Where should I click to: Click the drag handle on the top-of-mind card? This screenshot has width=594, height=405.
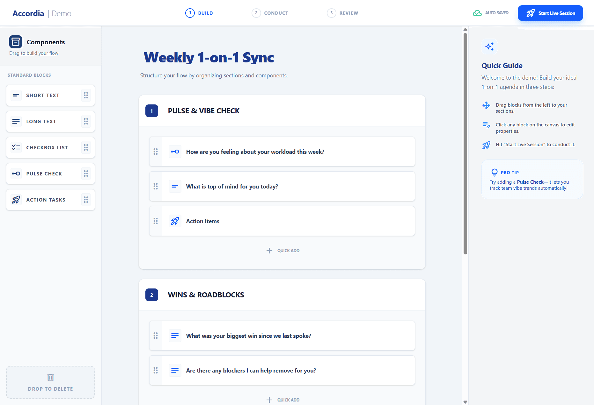click(156, 187)
